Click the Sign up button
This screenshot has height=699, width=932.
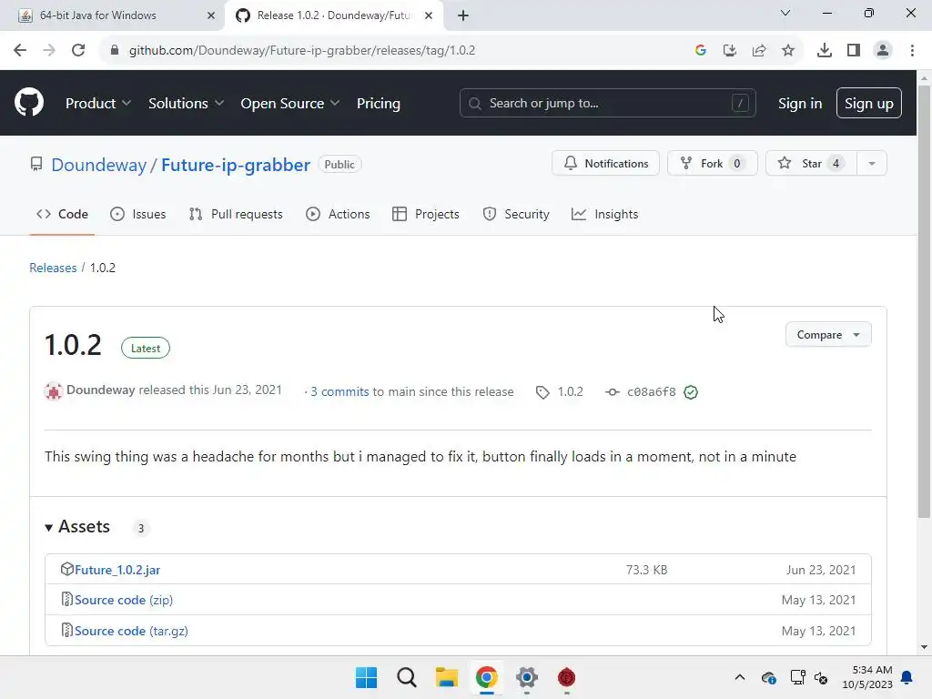pos(869,103)
